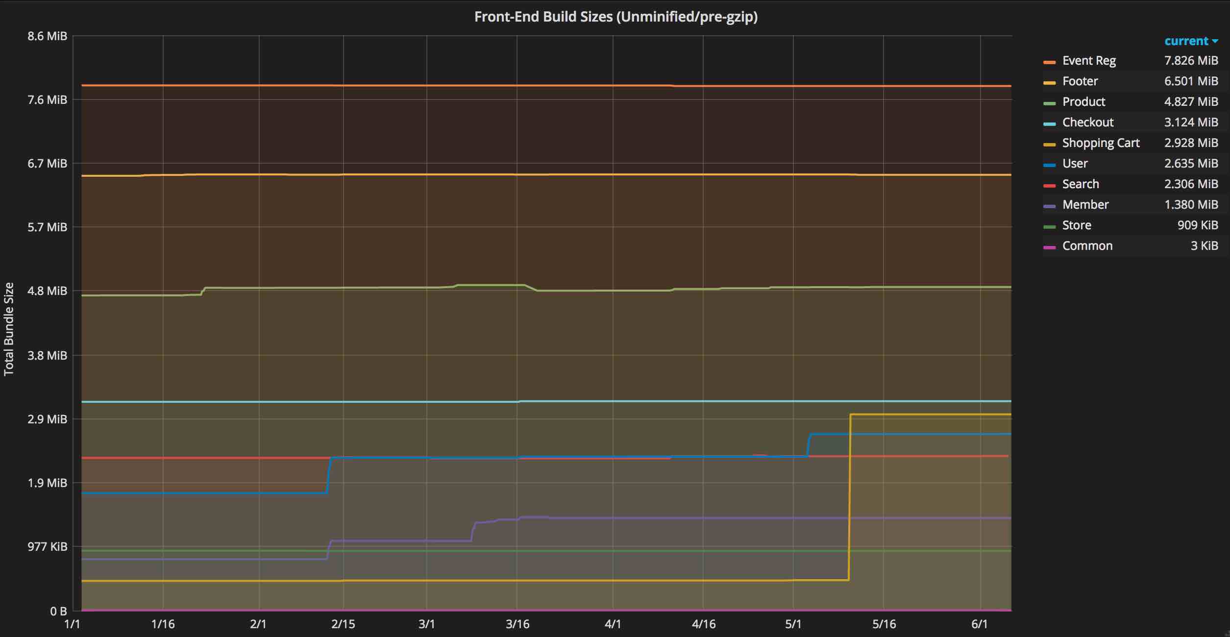Toggle the Event Reg series in legend
Image resolution: width=1230 pixels, height=637 pixels.
coord(1089,61)
